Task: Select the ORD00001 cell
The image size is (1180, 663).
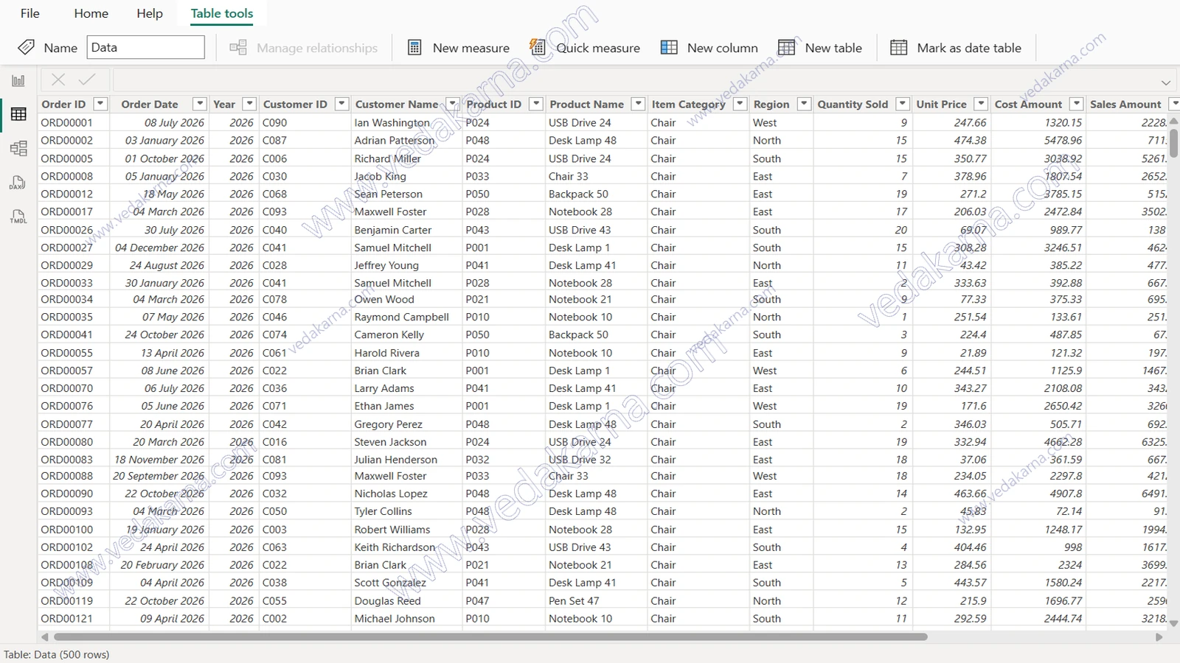Action: click(x=73, y=123)
